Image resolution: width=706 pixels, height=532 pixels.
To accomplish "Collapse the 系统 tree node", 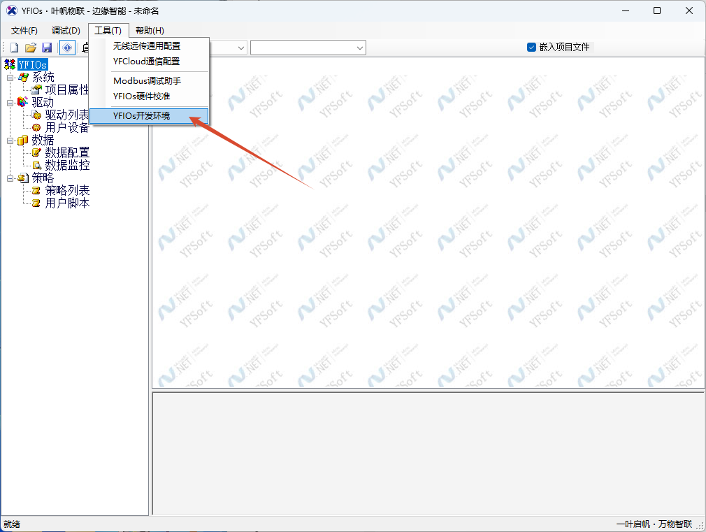I will (10, 78).
